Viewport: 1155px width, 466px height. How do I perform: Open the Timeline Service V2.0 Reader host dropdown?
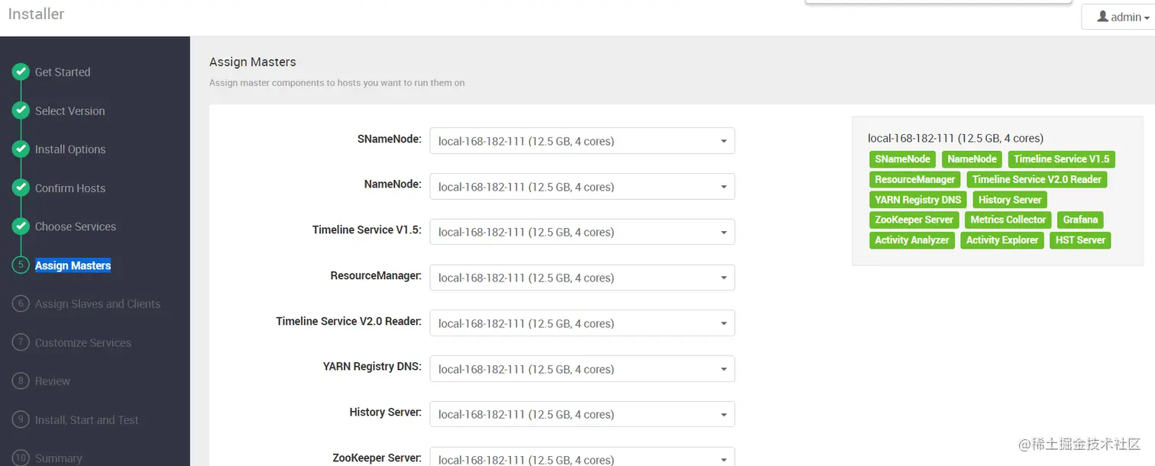(582, 323)
